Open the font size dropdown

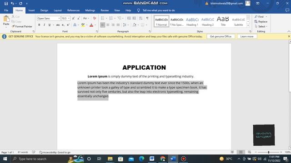69,19
